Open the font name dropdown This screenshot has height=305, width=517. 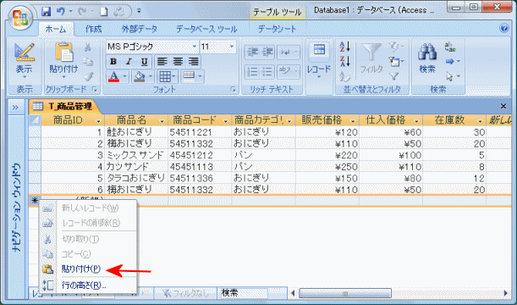click(195, 47)
